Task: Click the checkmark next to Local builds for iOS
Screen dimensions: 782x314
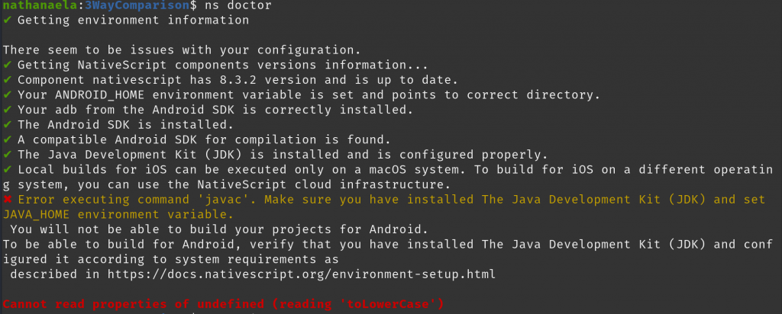Action: [6, 170]
